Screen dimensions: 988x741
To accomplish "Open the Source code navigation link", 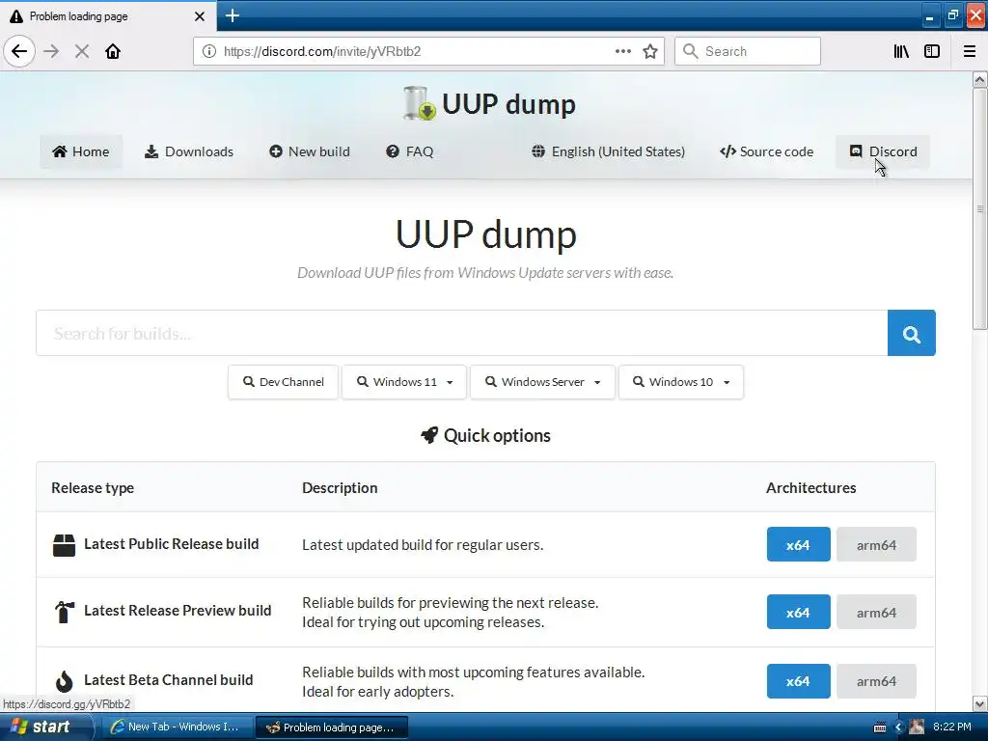I will [766, 151].
